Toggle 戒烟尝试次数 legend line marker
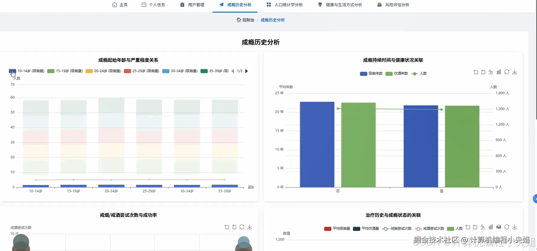Viewport: 537px width, 251px height. [386, 229]
